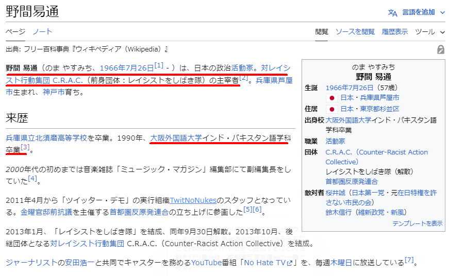
Task: Open 桜井誠 link in 敵対者 row
Action: 335,193
